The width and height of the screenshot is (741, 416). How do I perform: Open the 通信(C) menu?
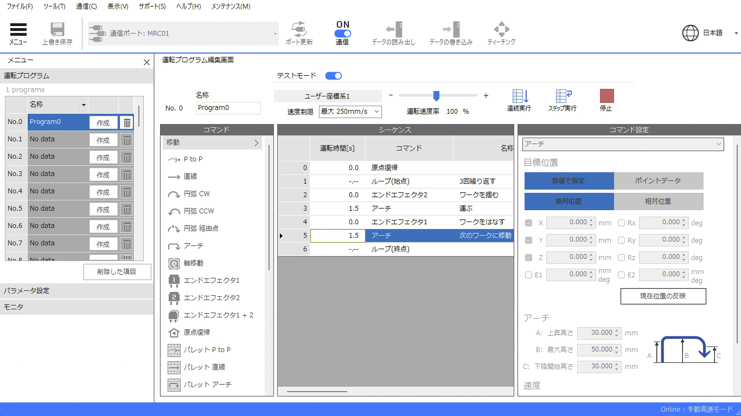[86, 6]
